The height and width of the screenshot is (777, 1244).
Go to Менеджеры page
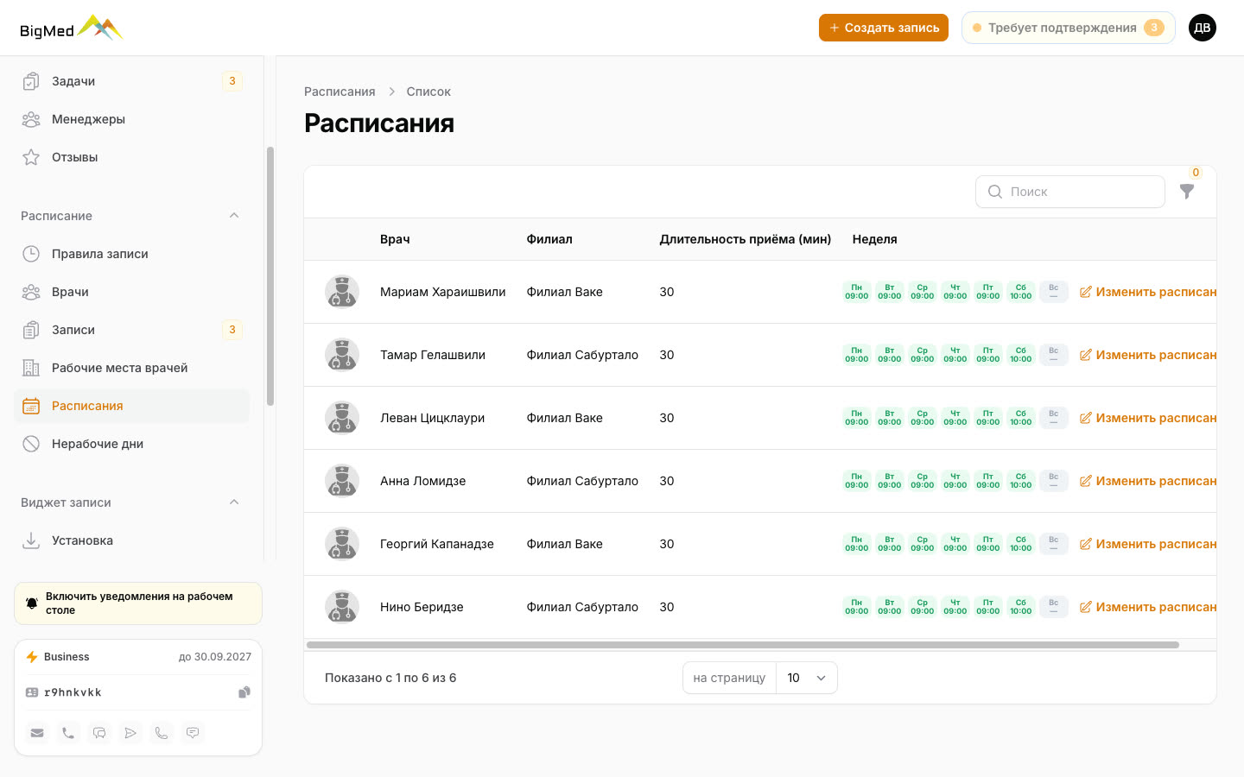pyautogui.click(x=131, y=119)
